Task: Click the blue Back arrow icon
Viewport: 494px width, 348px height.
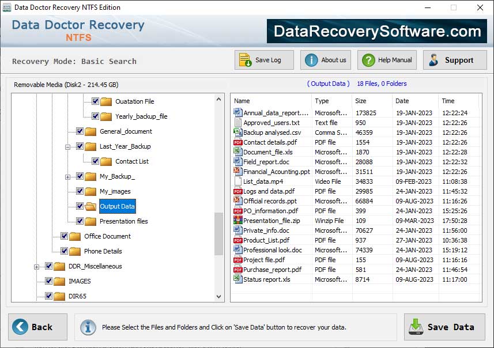Action: (x=21, y=327)
